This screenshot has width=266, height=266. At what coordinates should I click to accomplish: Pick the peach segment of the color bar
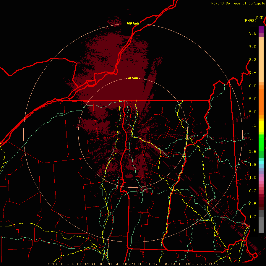261,61
